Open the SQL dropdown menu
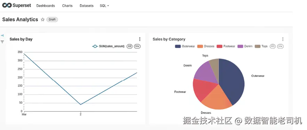The height and width of the screenshot is (130, 307). pos(104,6)
